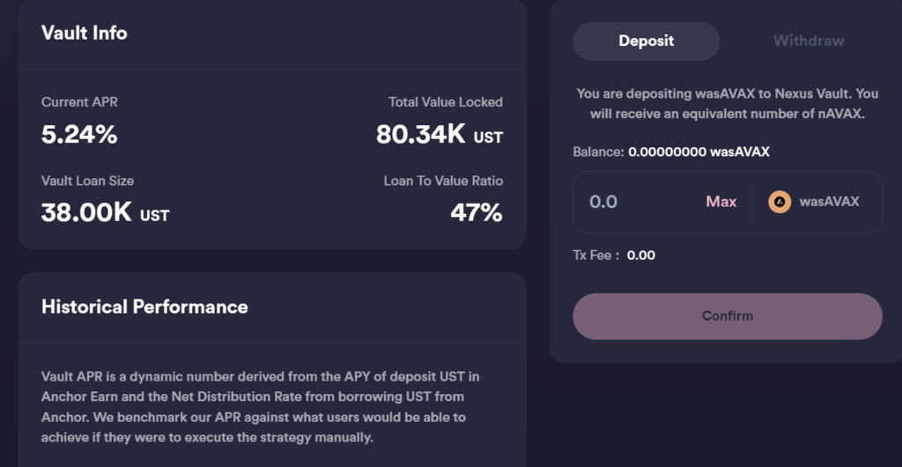Select the Deposit tab

(646, 41)
